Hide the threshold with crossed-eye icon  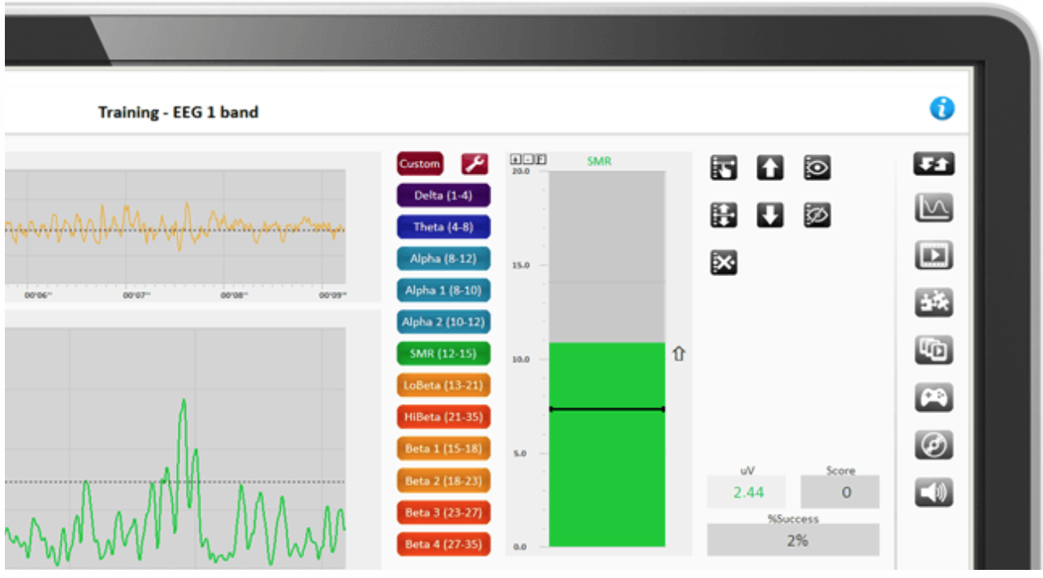click(817, 215)
